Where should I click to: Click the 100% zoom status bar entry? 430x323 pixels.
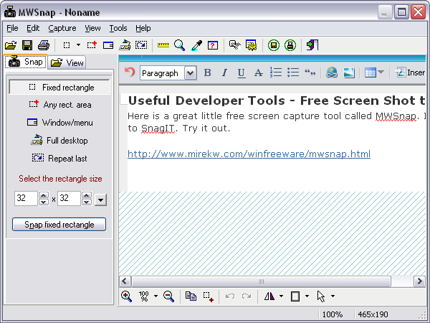[x=333, y=314]
